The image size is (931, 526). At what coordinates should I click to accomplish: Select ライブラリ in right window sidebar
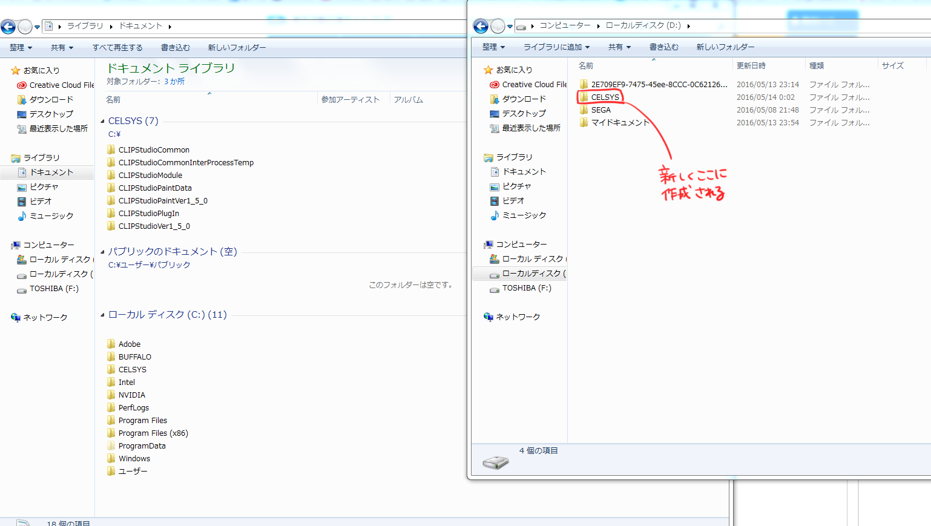[508, 157]
